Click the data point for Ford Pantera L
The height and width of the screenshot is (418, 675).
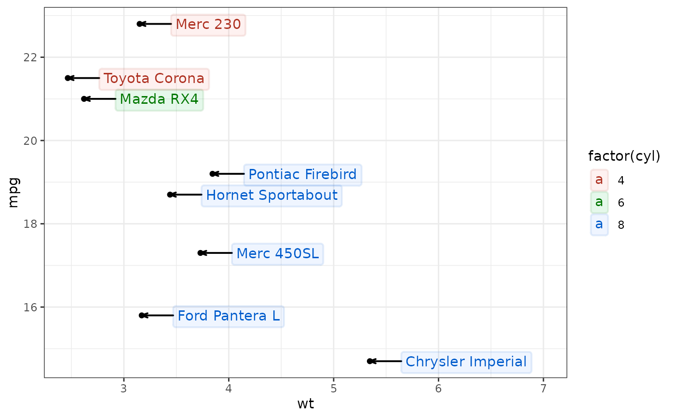(x=142, y=315)
